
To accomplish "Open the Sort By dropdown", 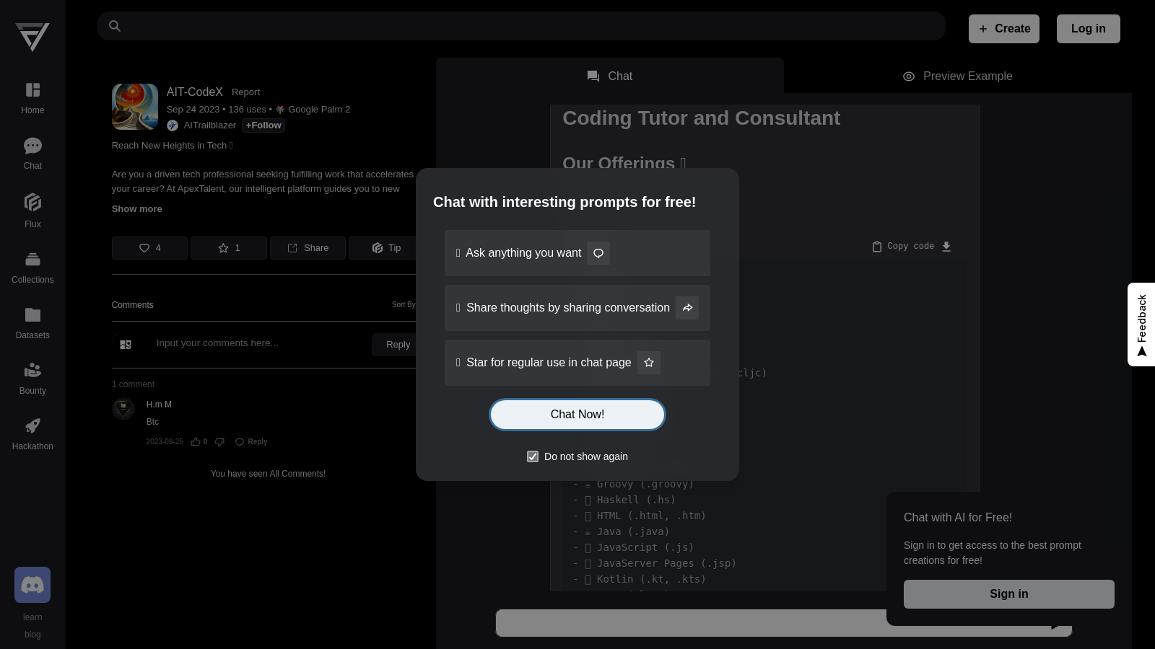I will 403,305.
